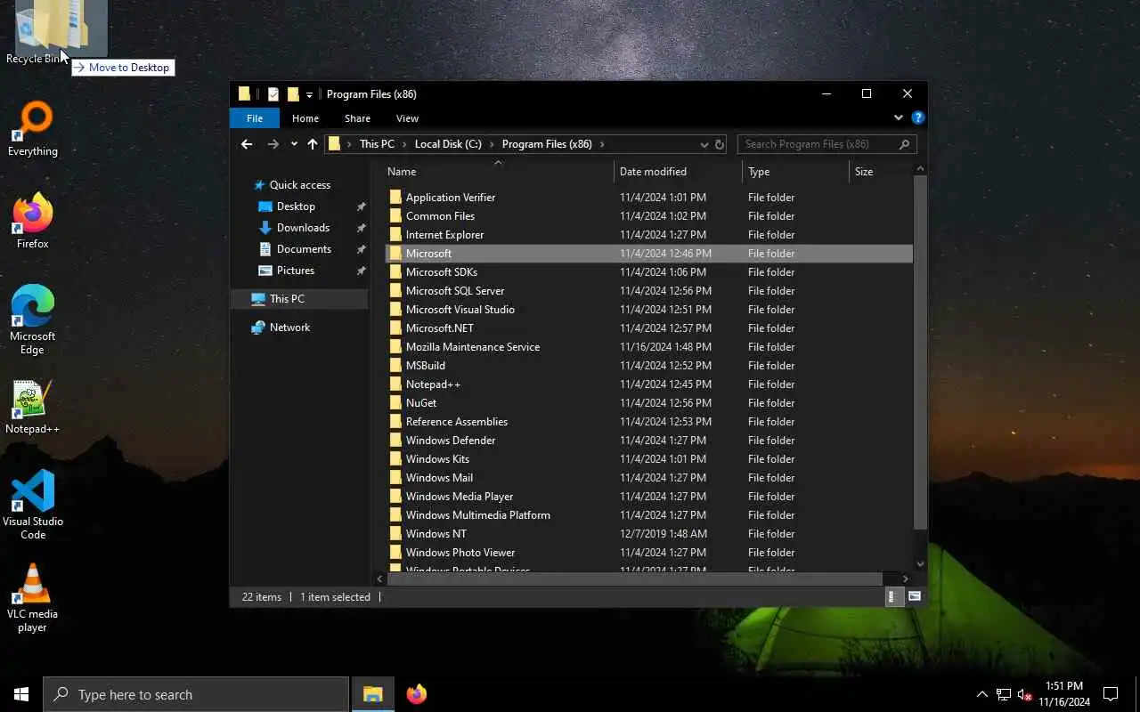Click the taskbar Type here to search box
This screenshot has height=712, width=1140.
coord(196,694)
